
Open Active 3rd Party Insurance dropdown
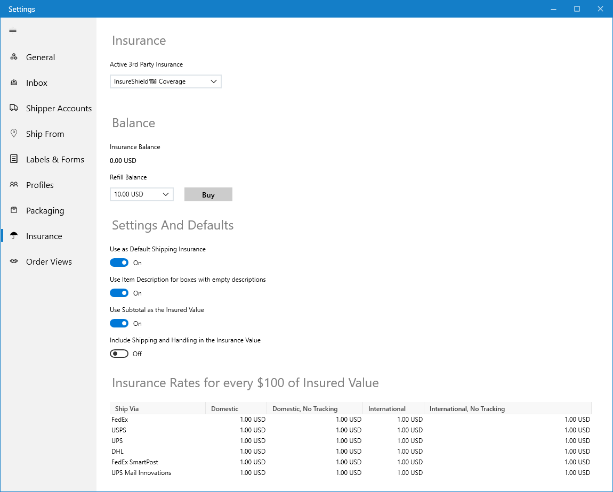click(165, 81)
